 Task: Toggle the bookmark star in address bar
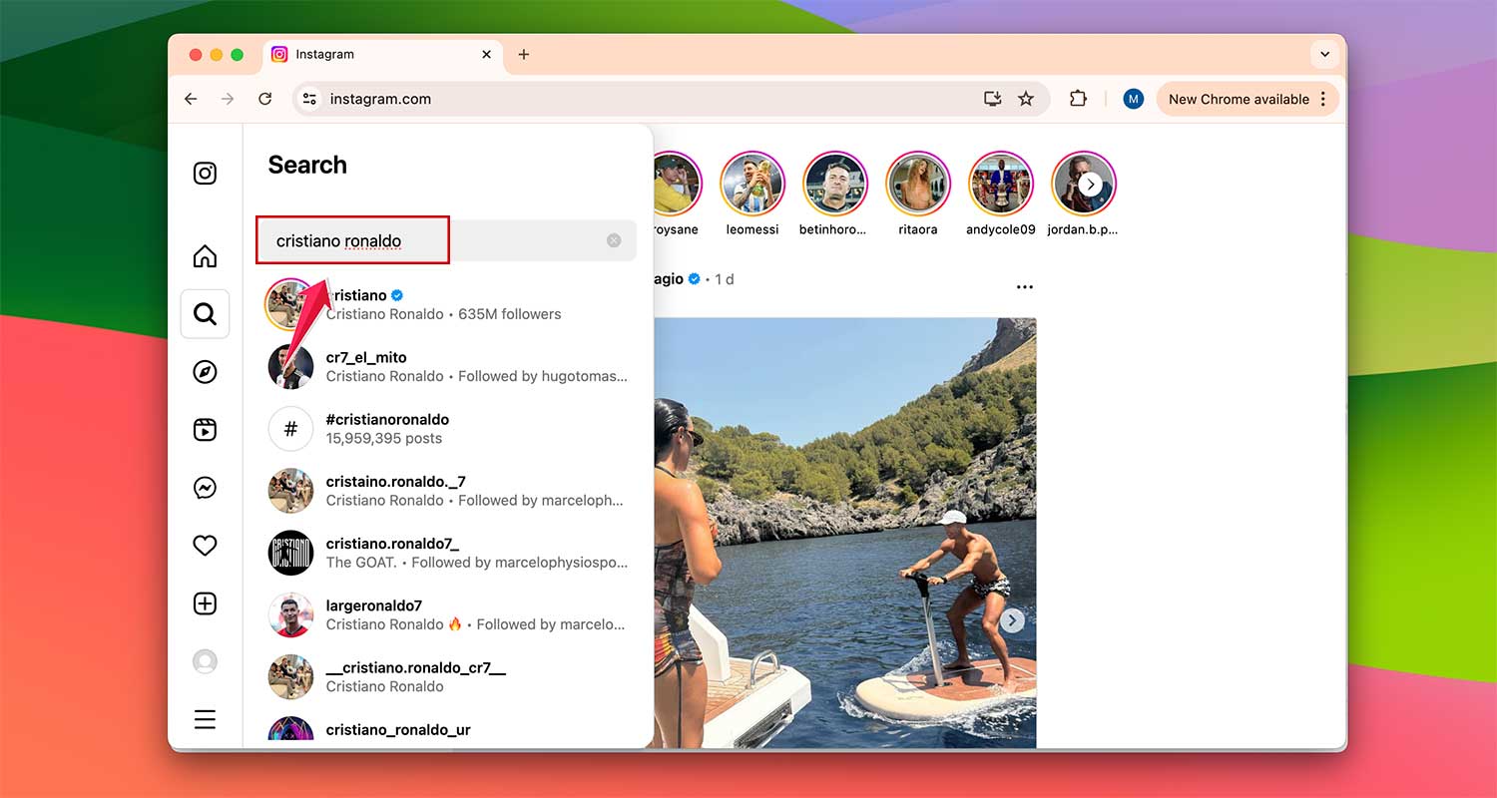pyautogui.click(x=1027, y=99)
